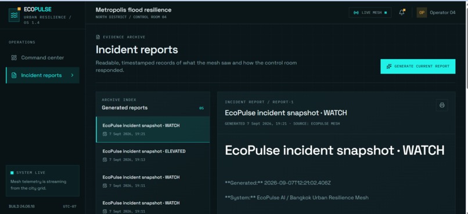This screenshot has height=214, width=468.
Task: Click the BUILD 24.06.18 label
Action: coord(21,206)
